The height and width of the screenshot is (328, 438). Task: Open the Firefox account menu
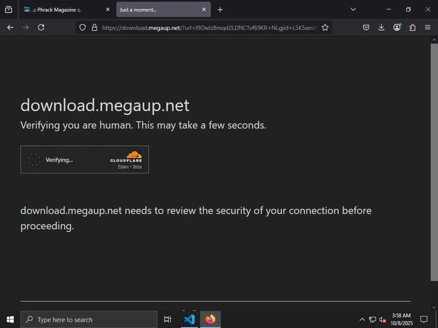coord(397,27)
